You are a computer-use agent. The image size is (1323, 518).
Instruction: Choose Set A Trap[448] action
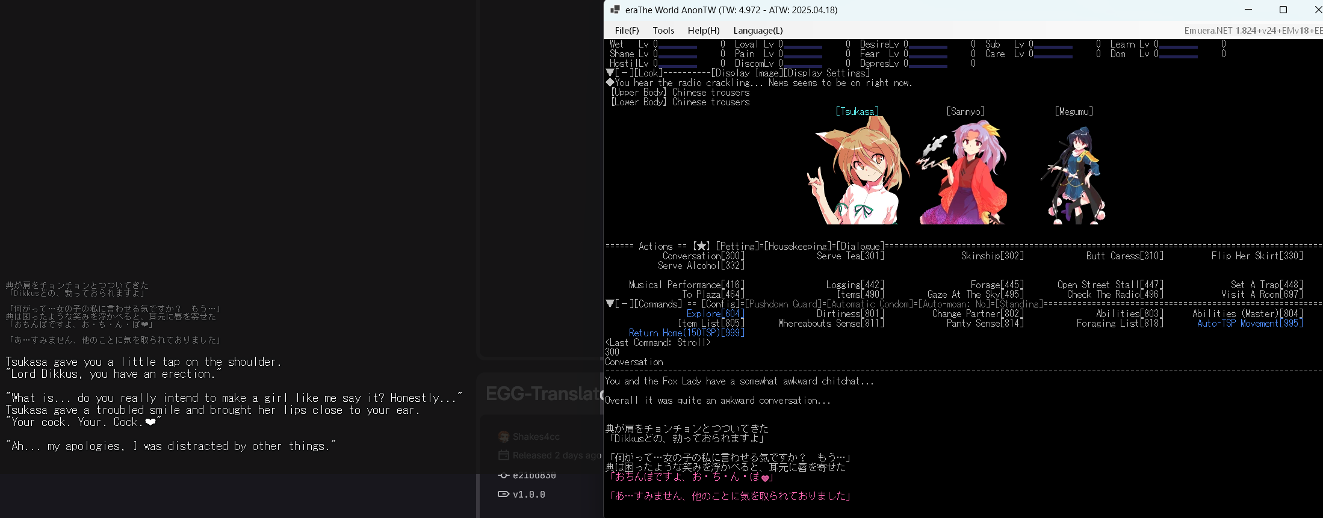coord(1267,285)
